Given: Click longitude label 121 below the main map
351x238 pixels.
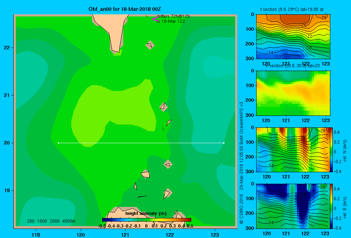Looking at the screenshot, I should 125,234.
